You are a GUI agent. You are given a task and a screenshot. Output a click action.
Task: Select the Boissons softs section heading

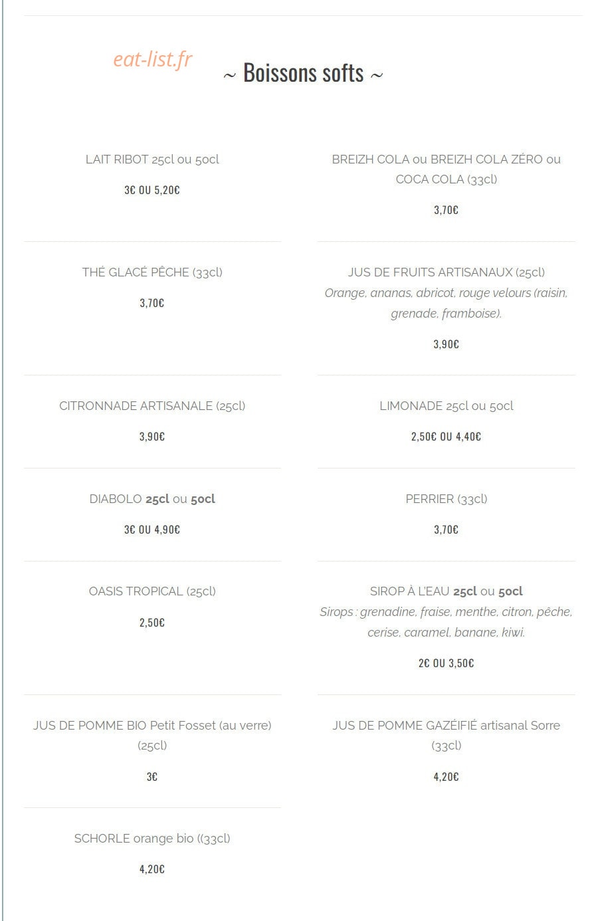pyautogui.click(x=303, y=72)
